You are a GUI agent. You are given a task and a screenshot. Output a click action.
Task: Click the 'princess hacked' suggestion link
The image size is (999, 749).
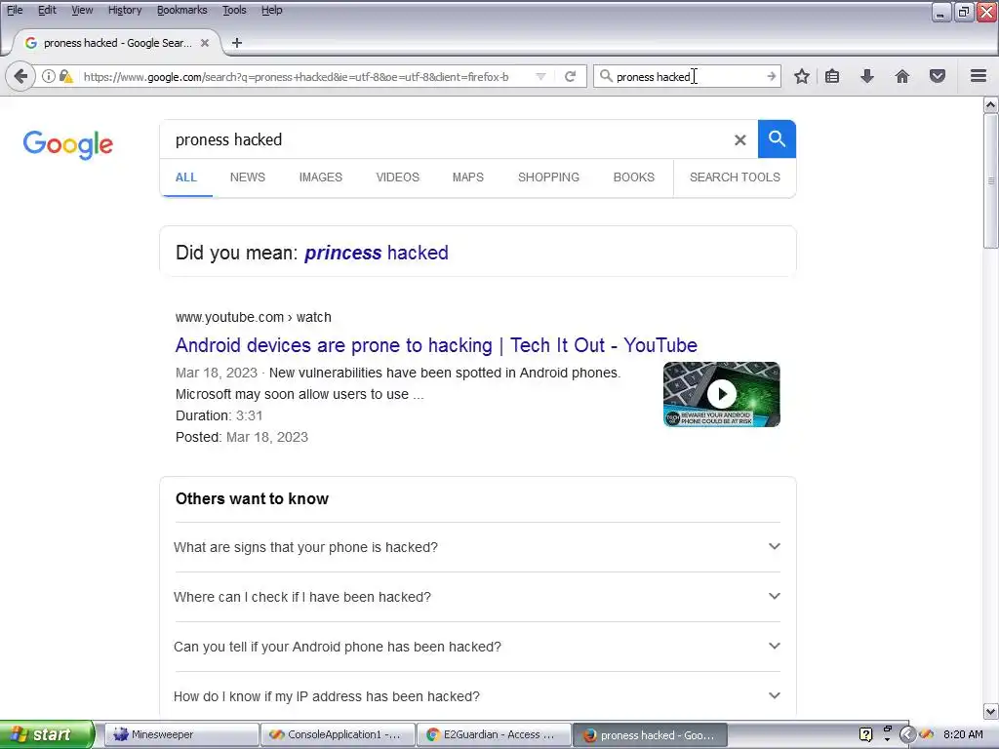tap(376, 253)
